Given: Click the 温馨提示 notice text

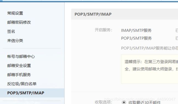Looking at the screenshot, I should point(151,62).
